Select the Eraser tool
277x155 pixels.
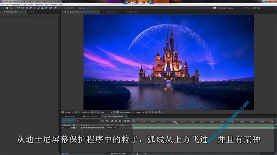pos(46,8)
